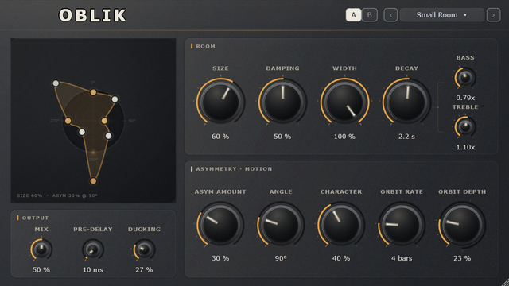509x286 pixels.
Task: Click the bottom orange node of room shape
Action: tap(93, 181)
